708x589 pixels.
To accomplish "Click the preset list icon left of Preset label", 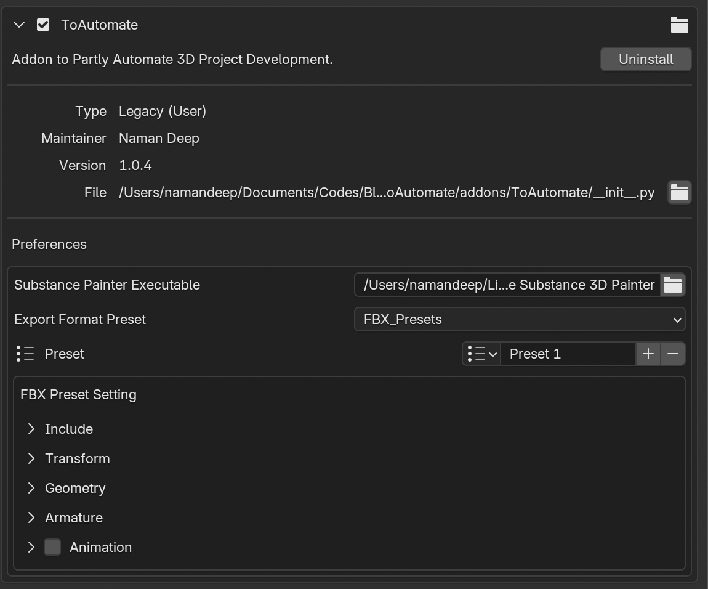I will [25, 354].
